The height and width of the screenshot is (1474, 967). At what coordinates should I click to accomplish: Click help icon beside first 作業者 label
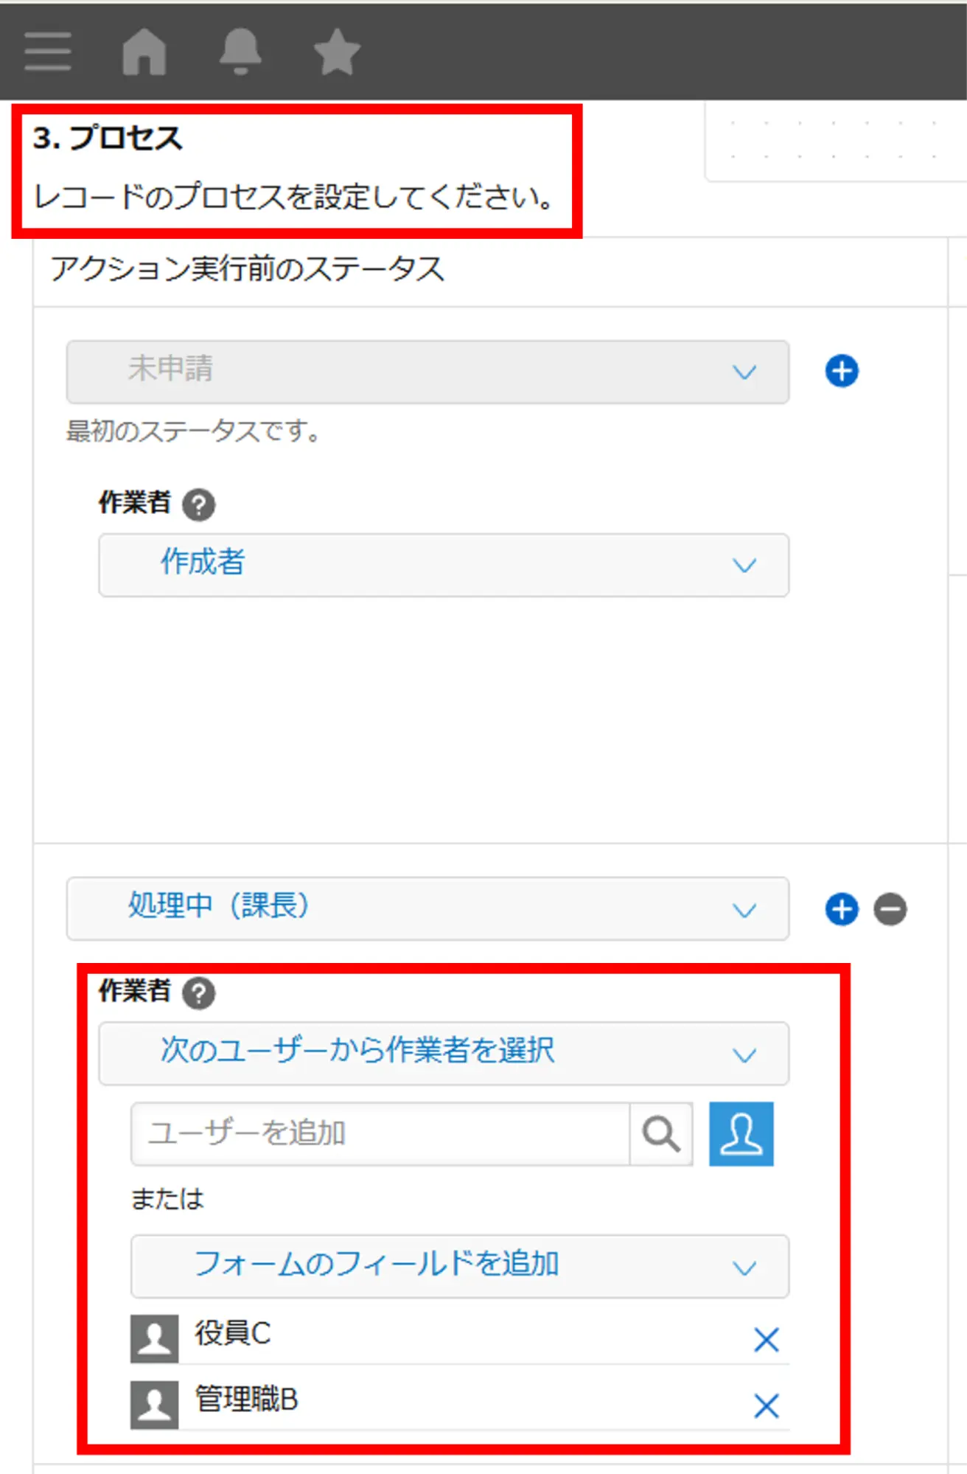coord(198,505)
